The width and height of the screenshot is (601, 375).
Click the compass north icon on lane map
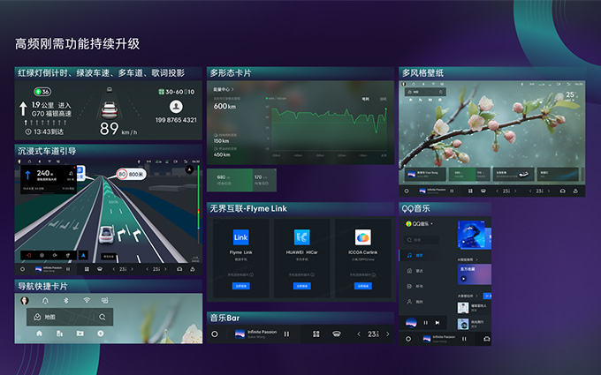(189, 170)
